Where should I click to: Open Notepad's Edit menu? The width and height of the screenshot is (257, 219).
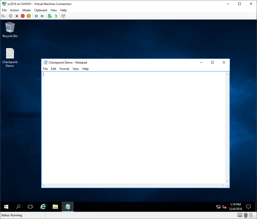click(54, 69)
